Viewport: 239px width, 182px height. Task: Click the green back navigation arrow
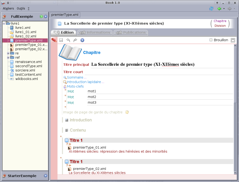point(219,8)
